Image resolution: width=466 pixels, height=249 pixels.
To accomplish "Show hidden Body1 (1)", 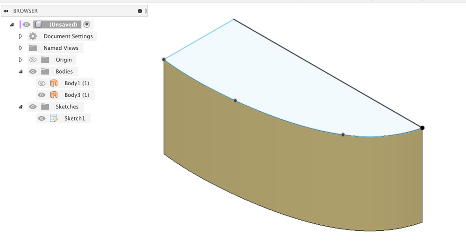I will (x=42, y=83).
